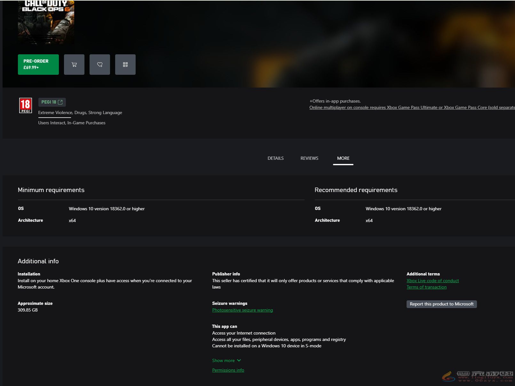Click the PRE-ORDER £69.99+ button
Viewport: 515px width, 386px height.
(x=38, y=64)
